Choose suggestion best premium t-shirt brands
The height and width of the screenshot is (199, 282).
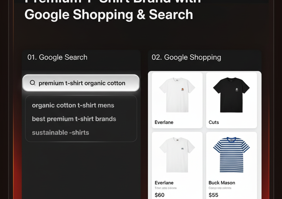click(x=74, y=119)
